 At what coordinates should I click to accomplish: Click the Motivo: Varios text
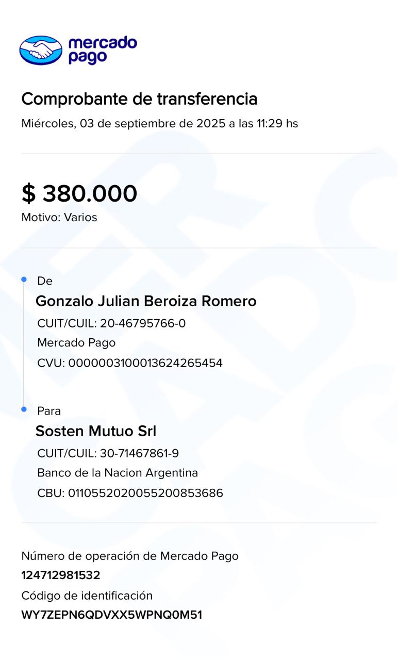coord(59,218)
